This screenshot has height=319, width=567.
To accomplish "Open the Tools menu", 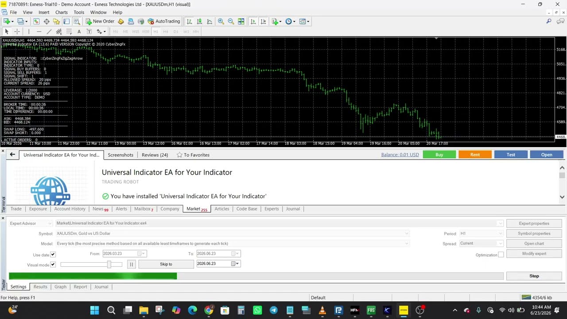I will [x=79, y=12].
